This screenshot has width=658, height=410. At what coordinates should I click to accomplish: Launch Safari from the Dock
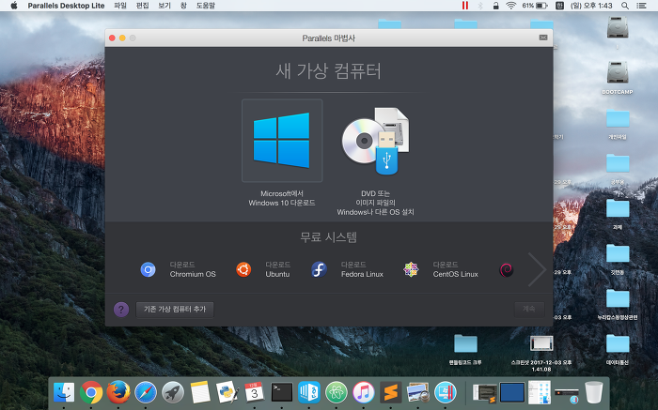point(145,393)
